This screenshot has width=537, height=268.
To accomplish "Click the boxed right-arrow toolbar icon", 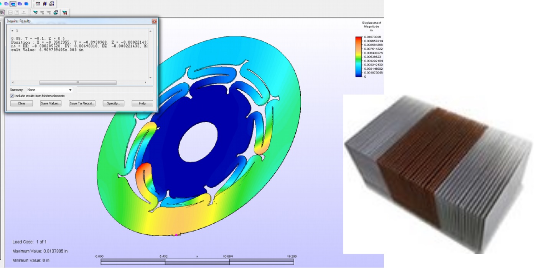I will [x=10, y=12].
